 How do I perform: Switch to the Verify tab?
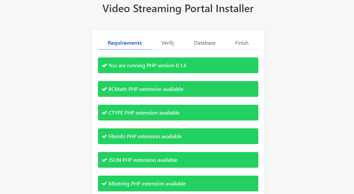coord(168,43)
